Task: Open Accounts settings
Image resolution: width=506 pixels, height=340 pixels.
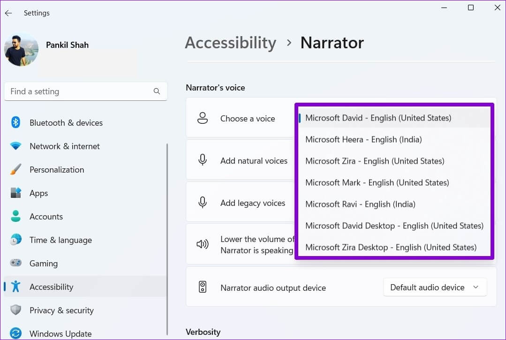Action: click(x=46, y=217)
